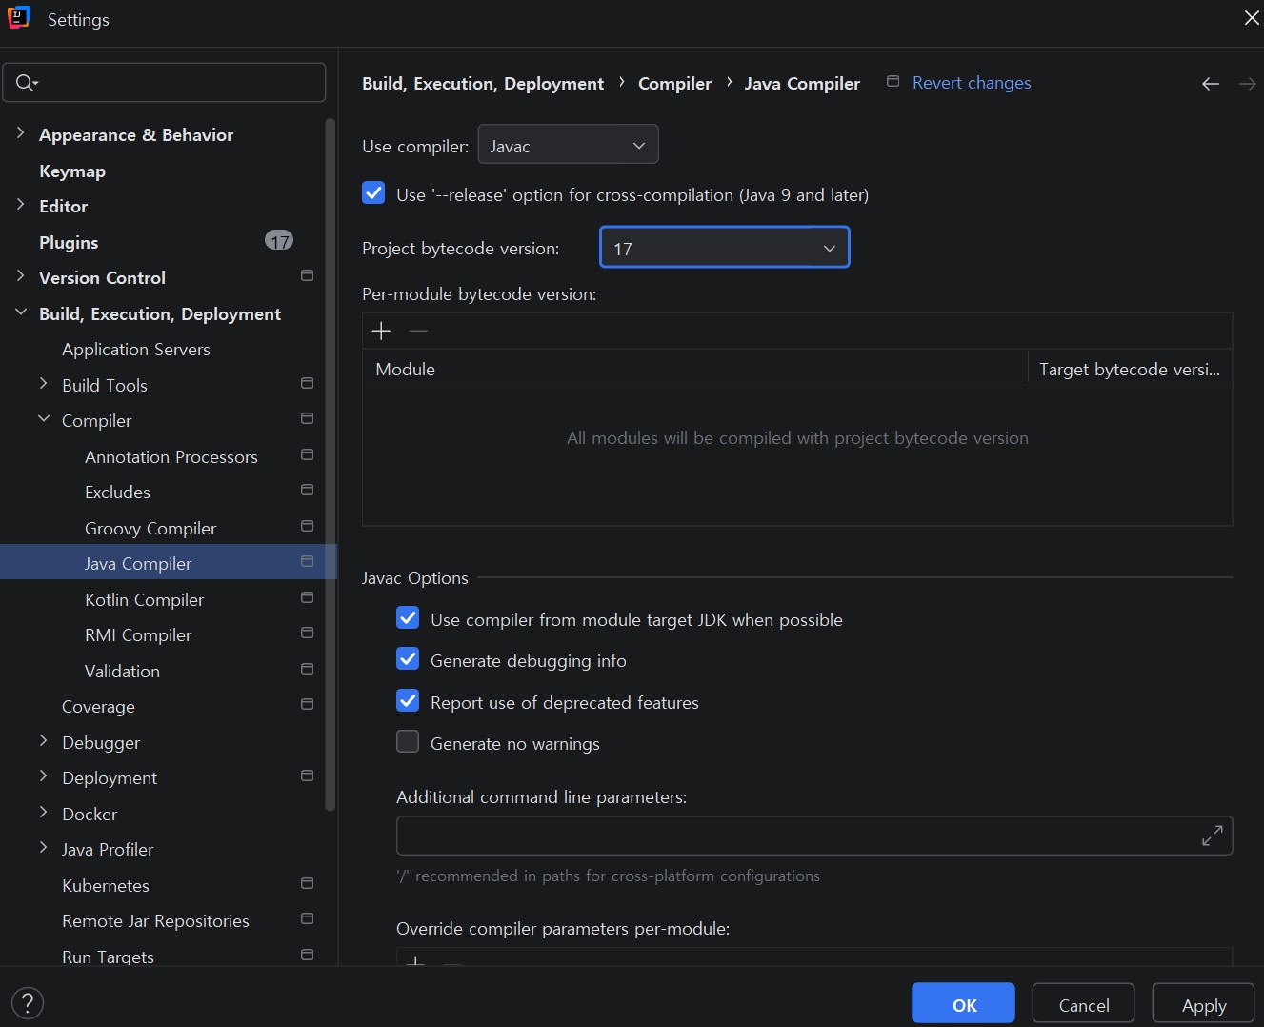
Task: Expand the Version Control section
Action: click(21, 276)
